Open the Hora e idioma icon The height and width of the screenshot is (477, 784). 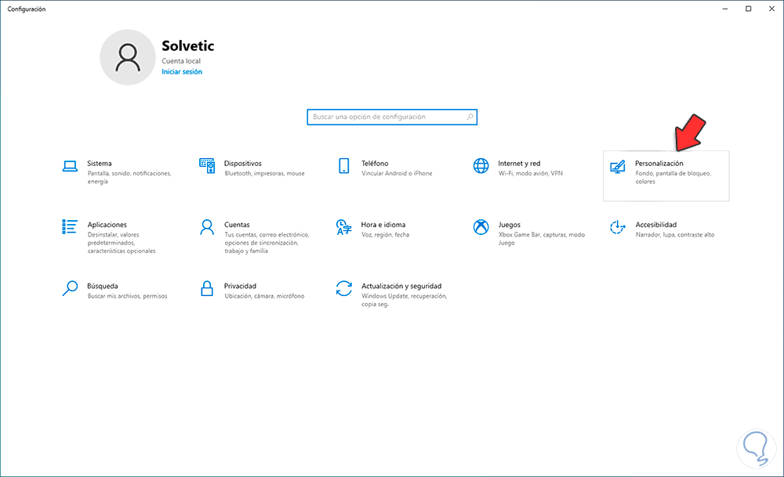343,227
